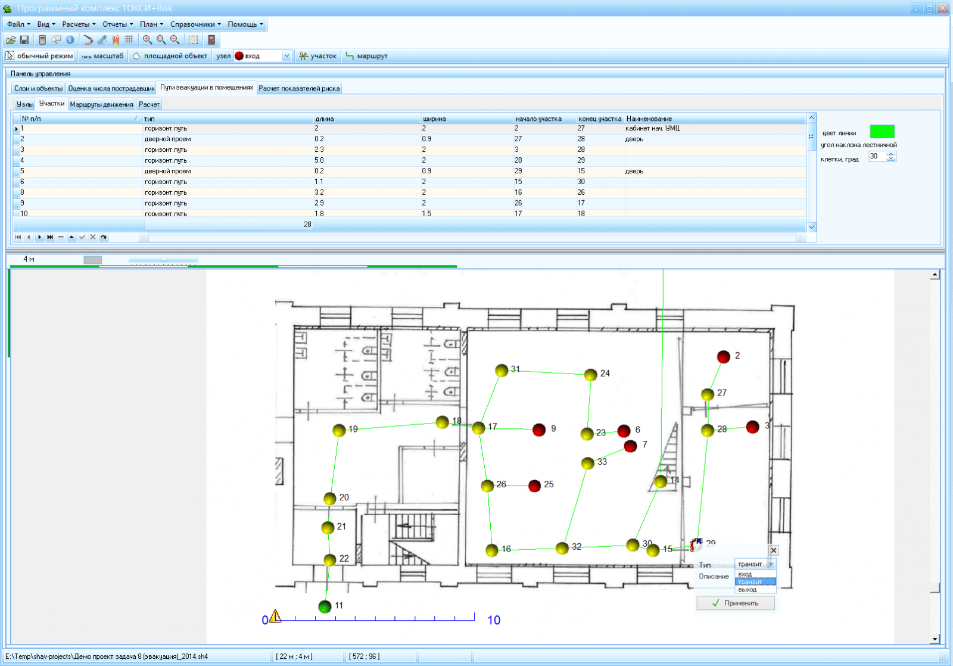Image resolution: width=953 pixels, height=666 pixels.
Task: Select yellow transit node 17 on plan
Action: (478, 428)
